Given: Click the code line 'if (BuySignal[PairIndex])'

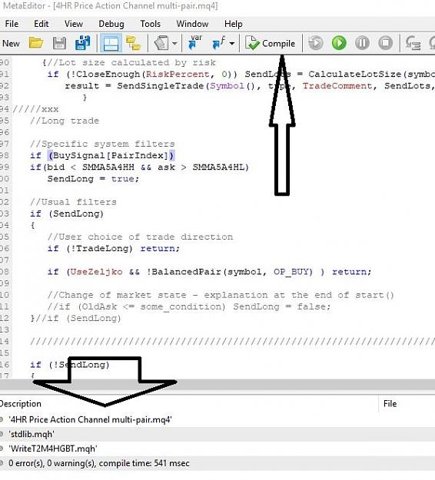Looking at the screenshot, I should point(102,155).
